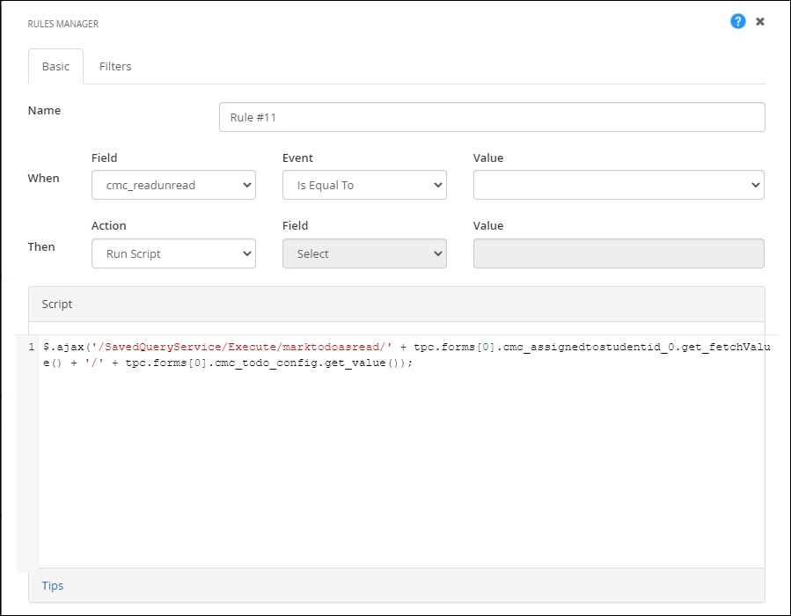
Task: Expand the empty When Value dropdown
Action: pyautogui.click(x=619, y=186)
